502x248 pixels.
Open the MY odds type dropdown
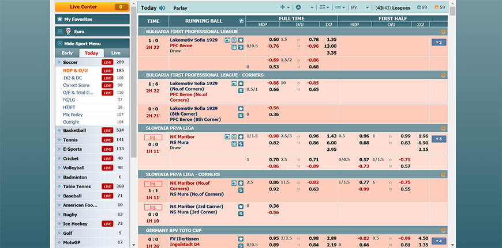click(x=360, y=7)
